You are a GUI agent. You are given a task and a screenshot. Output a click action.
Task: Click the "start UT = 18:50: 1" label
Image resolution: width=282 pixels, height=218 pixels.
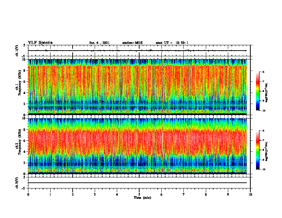coord(172,43)
